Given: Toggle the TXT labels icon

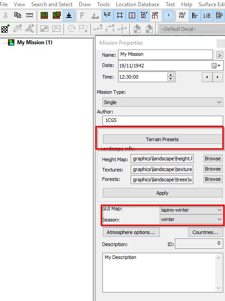Looking at the screenshot, I should click(x=144, y=15).
